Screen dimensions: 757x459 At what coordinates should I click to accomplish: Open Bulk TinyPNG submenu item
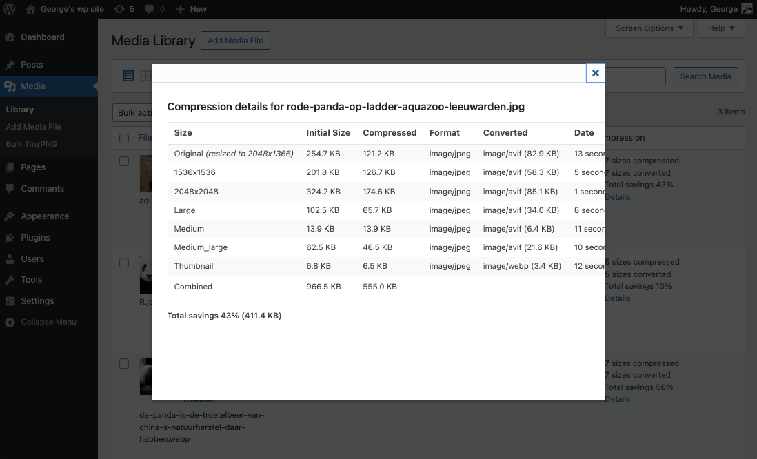[32, 144]
